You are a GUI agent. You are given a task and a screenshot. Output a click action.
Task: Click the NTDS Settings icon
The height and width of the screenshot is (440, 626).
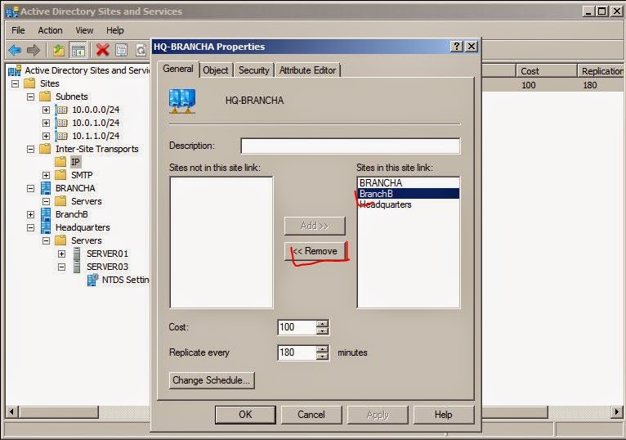pyautogui.click(x=93, y=280)
